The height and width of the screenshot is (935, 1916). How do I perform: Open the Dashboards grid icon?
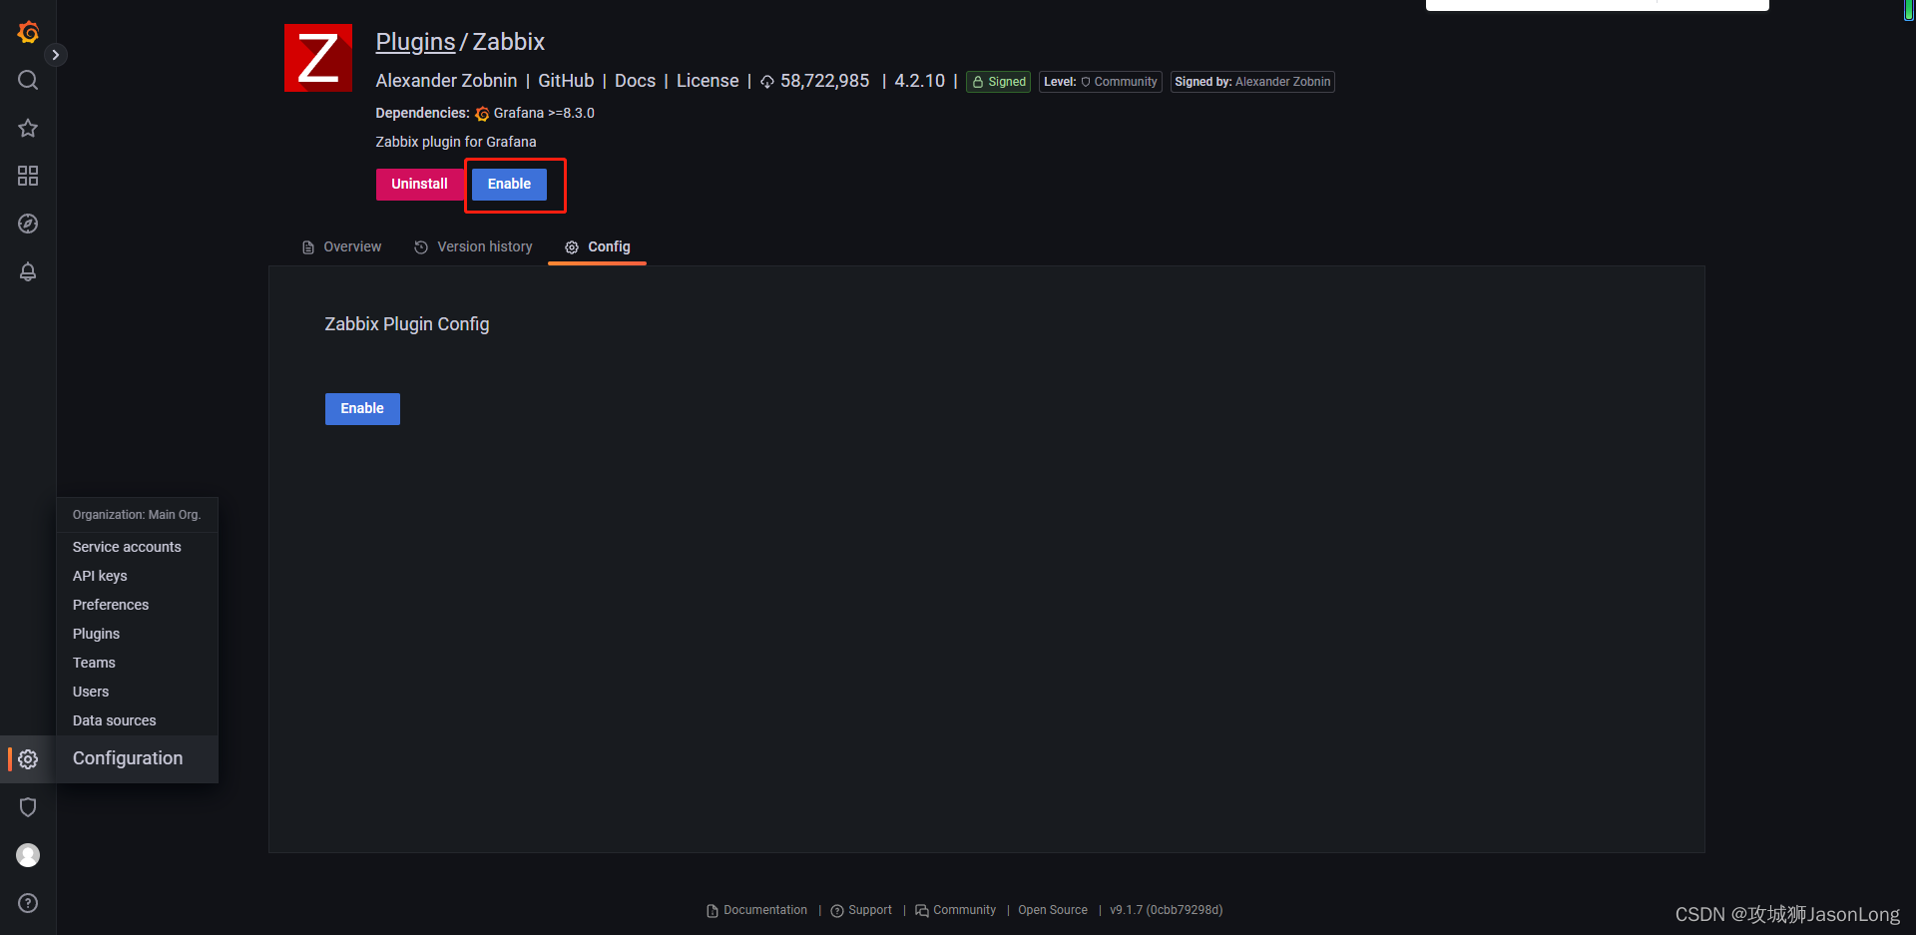point(28,176)
